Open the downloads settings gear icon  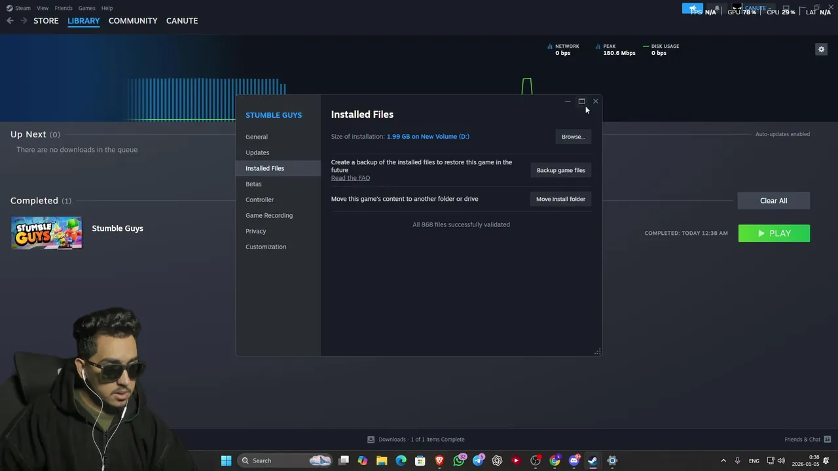(x=821, y=49)
